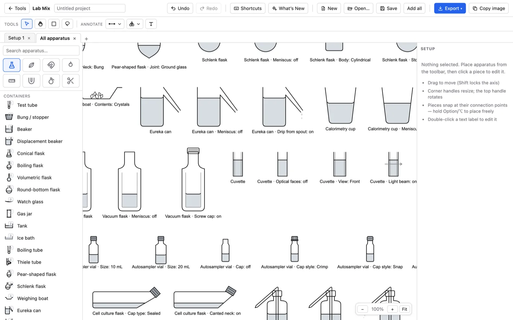This screenshot has width=513, height=320.
Task: Focus the Search apparatus field
Action: (41, 51)
